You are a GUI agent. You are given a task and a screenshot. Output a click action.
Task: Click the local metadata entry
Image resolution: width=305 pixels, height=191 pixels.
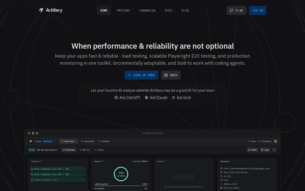(226, 180)
